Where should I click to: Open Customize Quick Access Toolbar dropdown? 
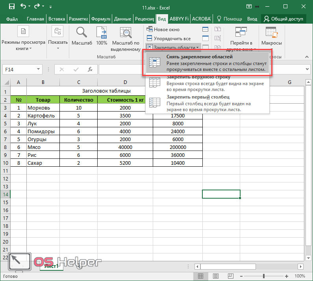tap(50, 7)
